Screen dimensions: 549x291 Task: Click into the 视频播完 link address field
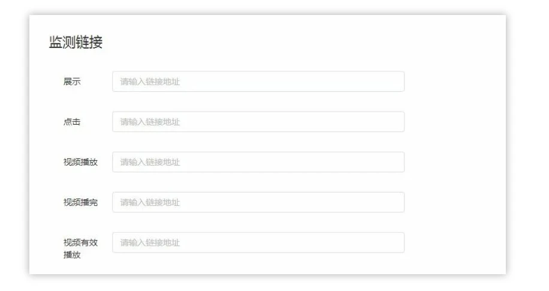tap(258, 202)
